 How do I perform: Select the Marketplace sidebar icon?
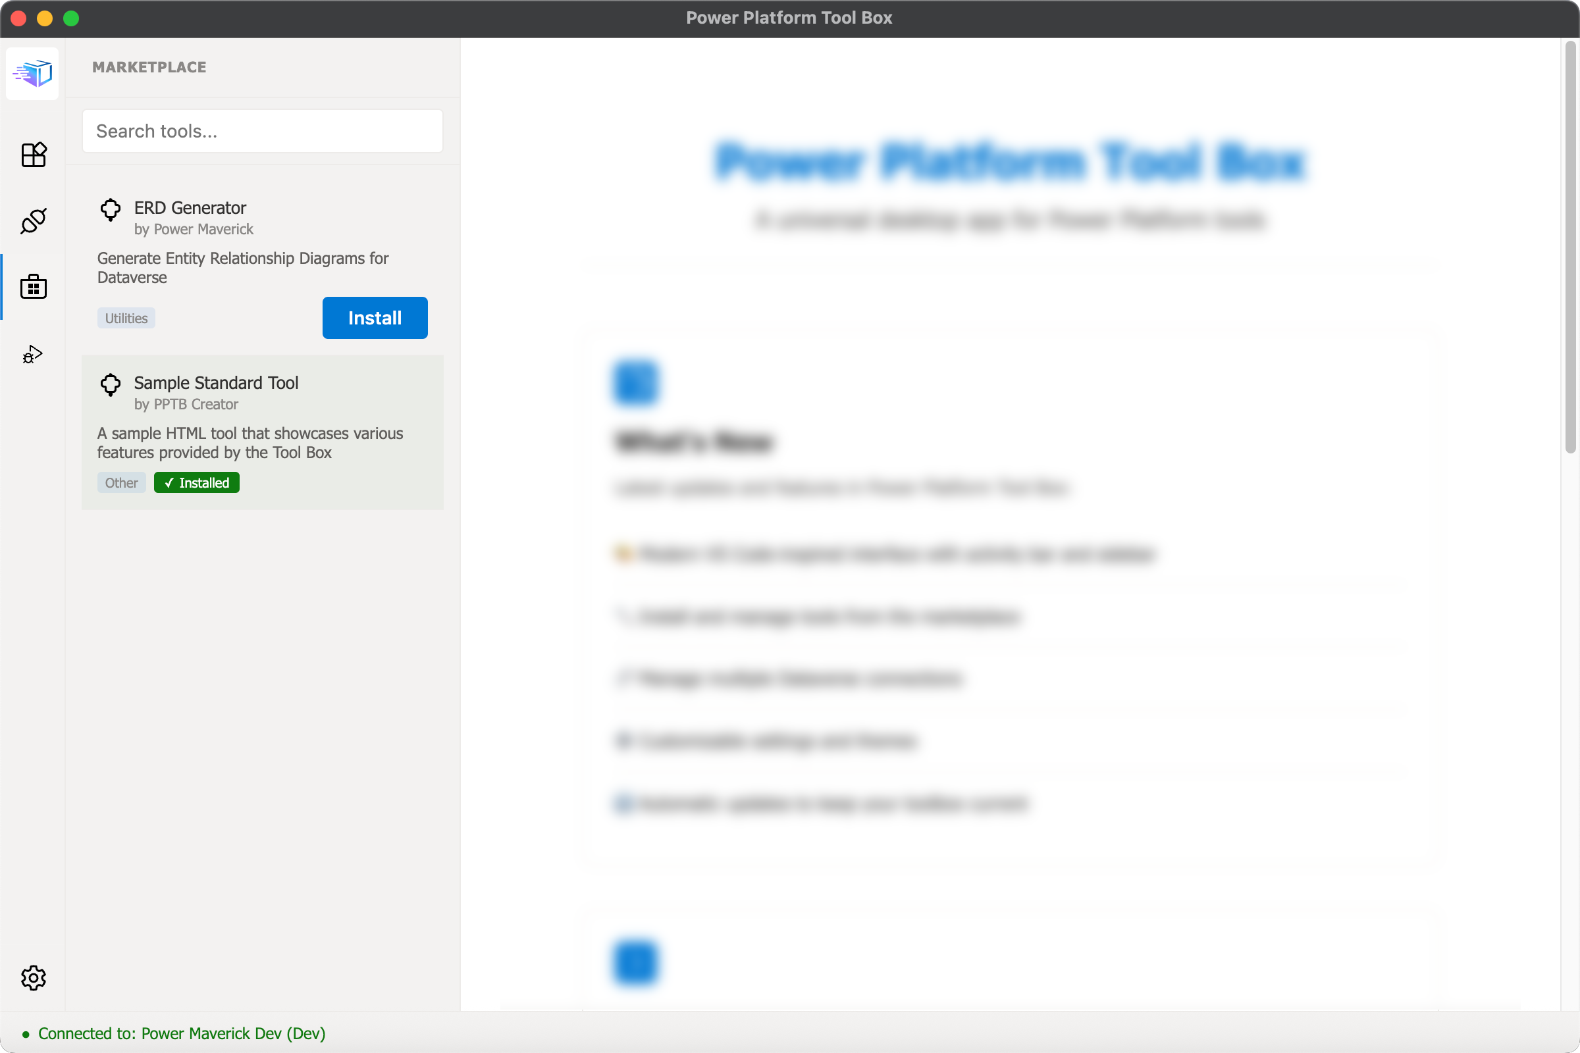coord(33,287)
